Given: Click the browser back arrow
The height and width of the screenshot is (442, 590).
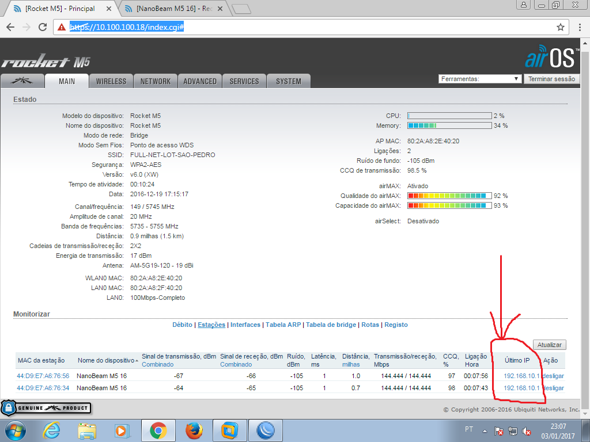Looking at the screenshot, I should [10, 27].
